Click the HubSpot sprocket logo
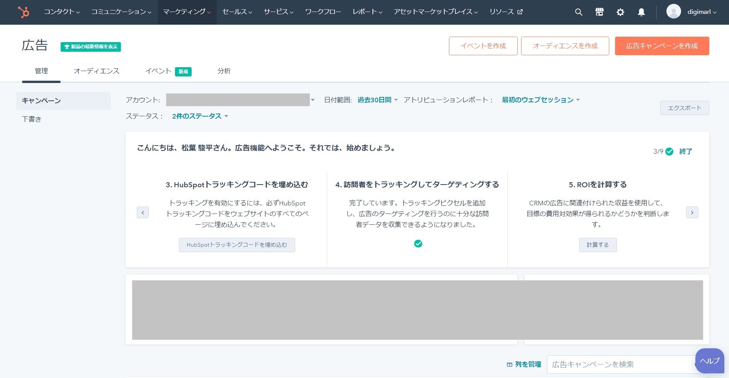The width and height of the screenshot is (729, 378). 24,12
